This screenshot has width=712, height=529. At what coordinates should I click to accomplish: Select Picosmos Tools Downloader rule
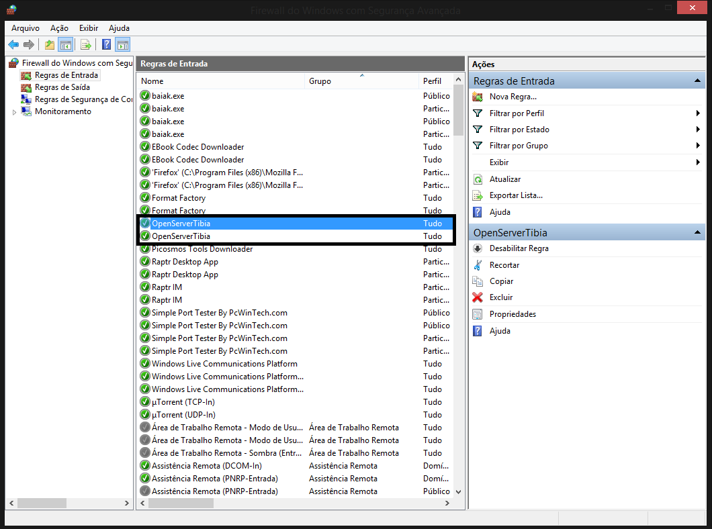point(296,249)
